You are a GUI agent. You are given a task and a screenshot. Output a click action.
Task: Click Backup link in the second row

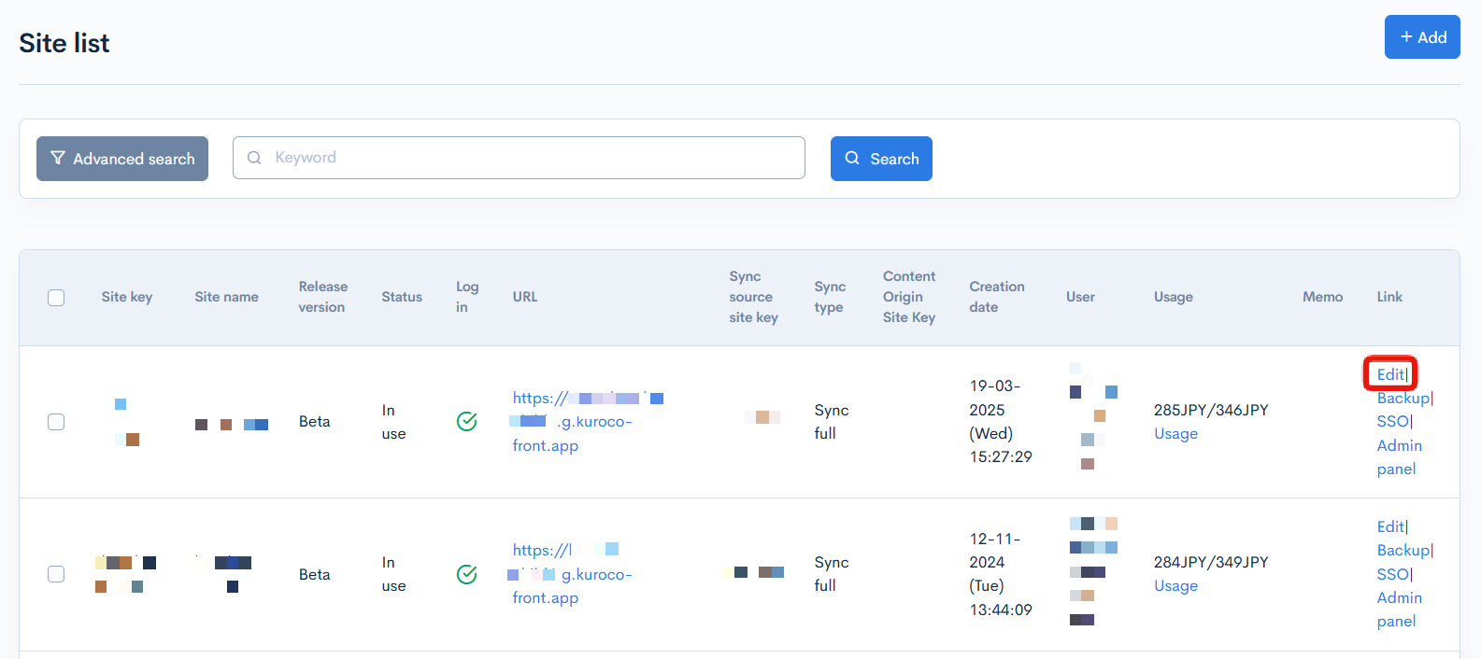click(x=1403, y=551)
